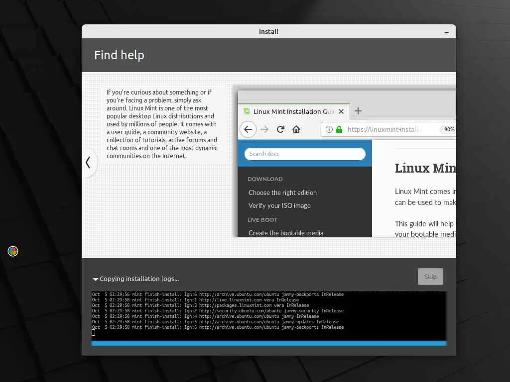The height and width of the screenshot is (382, 510).
Task: Click the Search docs field
Action: [305, 154]
